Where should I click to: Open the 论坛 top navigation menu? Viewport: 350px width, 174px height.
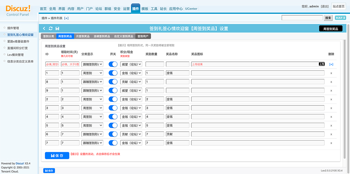(x=98, y=9)
